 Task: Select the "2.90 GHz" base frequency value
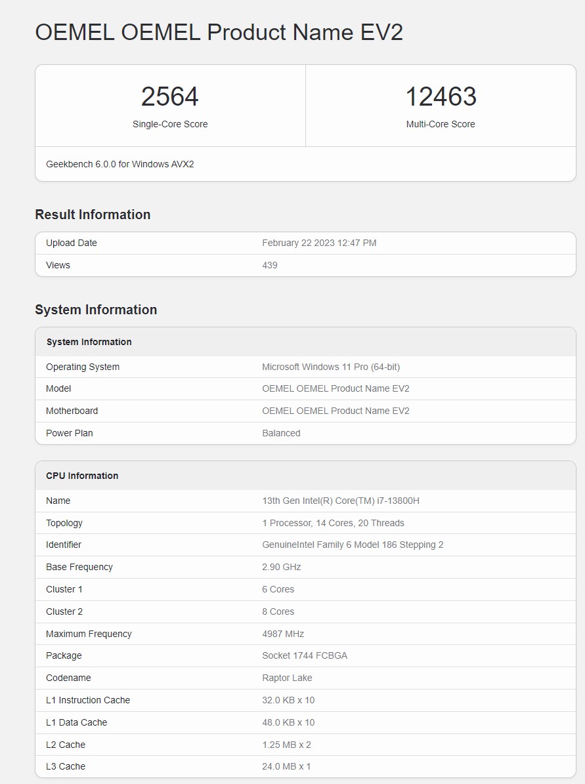click(x=282, y=567)
